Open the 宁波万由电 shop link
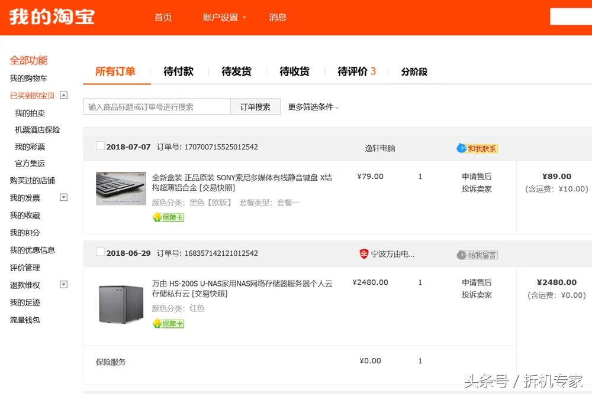The width and height of the screenshot is (592, 394). coord(392,254)
